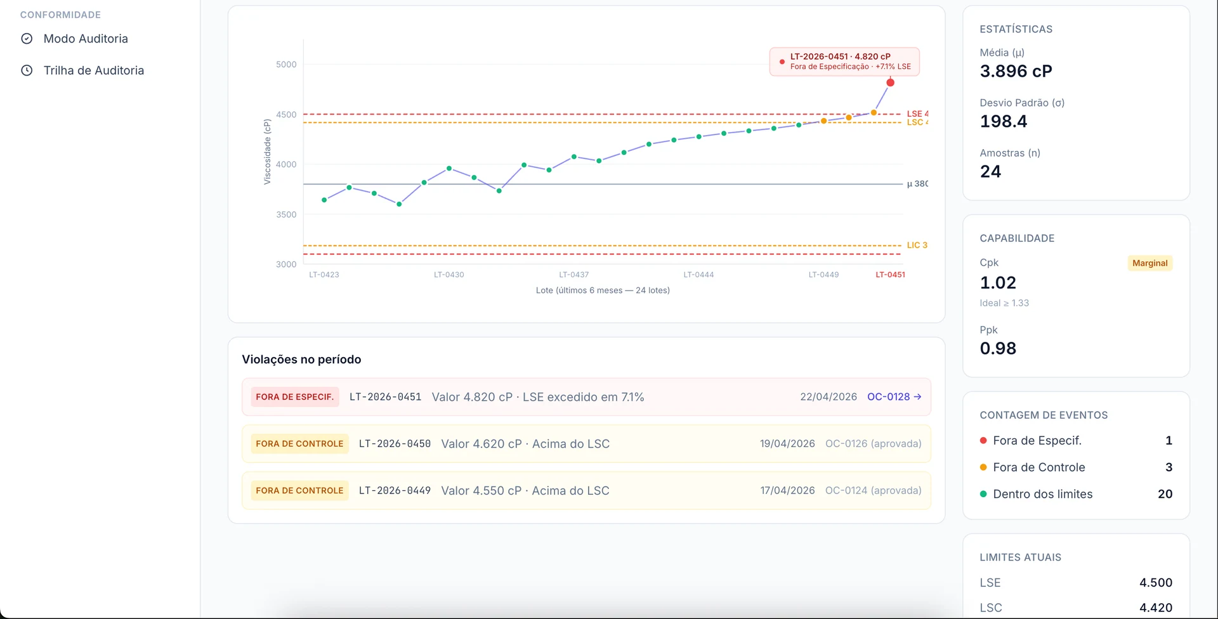Click the red Fora de Especif. dot
Image resolution: width=1218 pixels, height=619 pixels.
pyautogui.click(x=983, y=441)
